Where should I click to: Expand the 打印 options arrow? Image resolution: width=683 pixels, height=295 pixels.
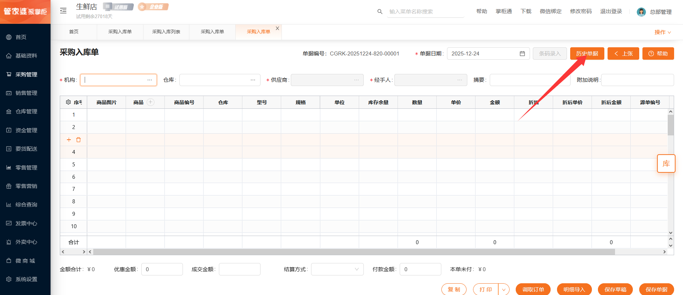pyautogui.click(x=504, y=290)
